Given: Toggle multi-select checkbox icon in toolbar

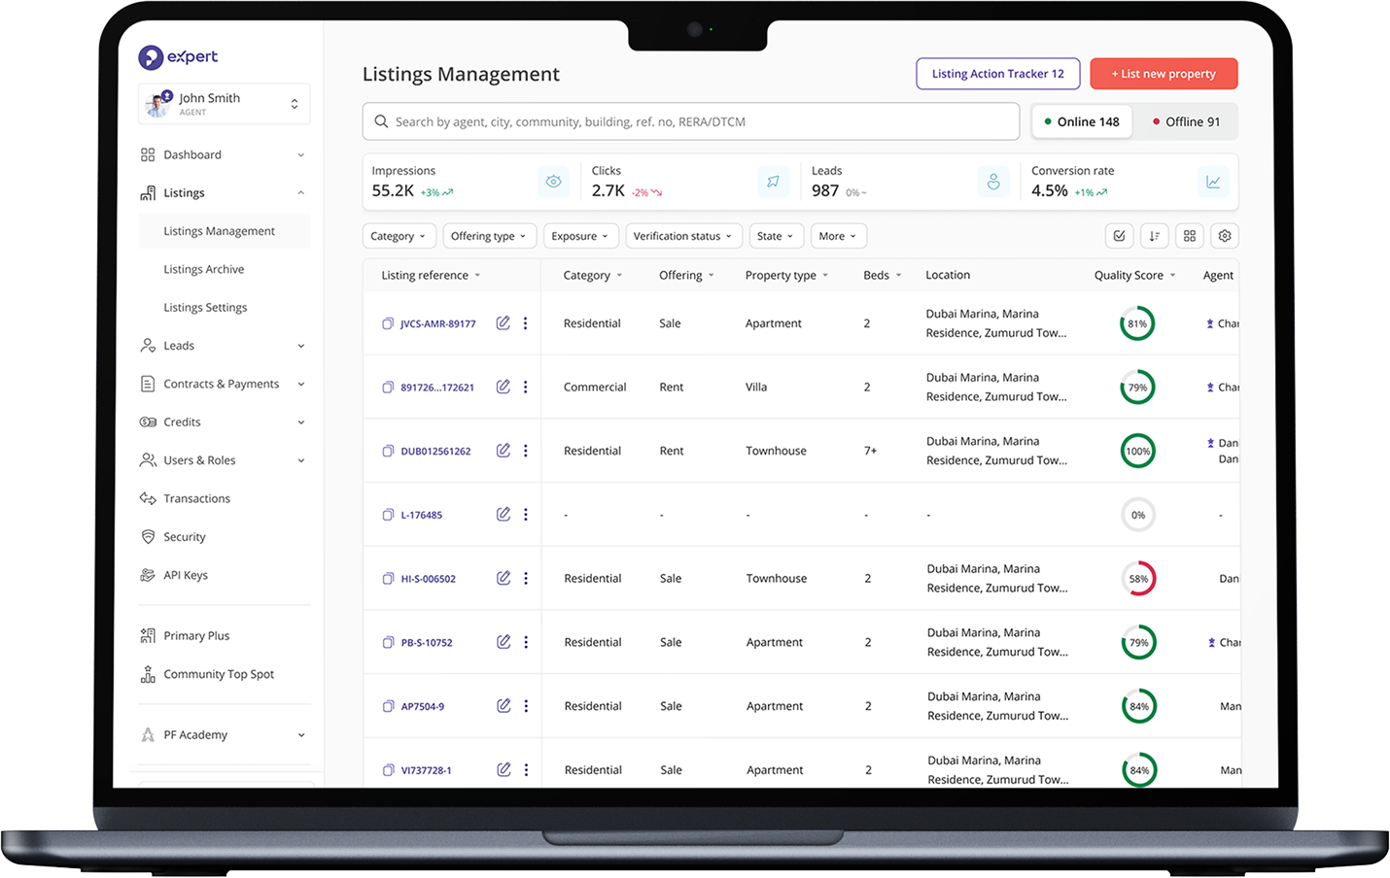Looking at the screenshot, I should coord(1119,236).
